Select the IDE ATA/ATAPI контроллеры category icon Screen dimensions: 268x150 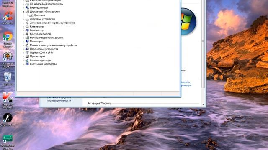click(27, 4)
